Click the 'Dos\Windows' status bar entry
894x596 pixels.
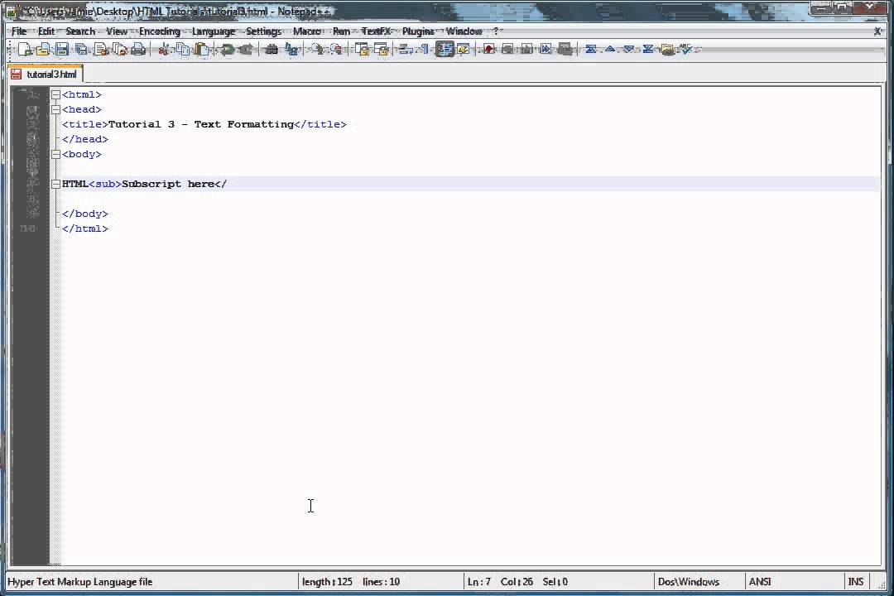click(688, 582)
